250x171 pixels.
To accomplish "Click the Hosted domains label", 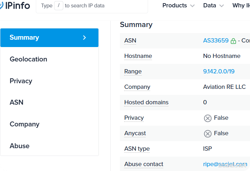I will [146, 103].
